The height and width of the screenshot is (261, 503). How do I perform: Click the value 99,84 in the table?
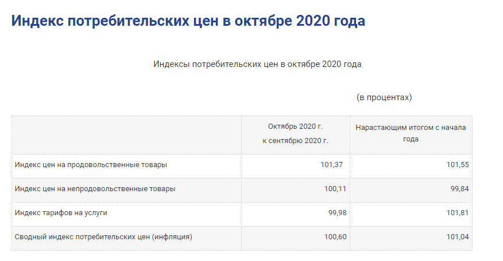coord(460,189)
